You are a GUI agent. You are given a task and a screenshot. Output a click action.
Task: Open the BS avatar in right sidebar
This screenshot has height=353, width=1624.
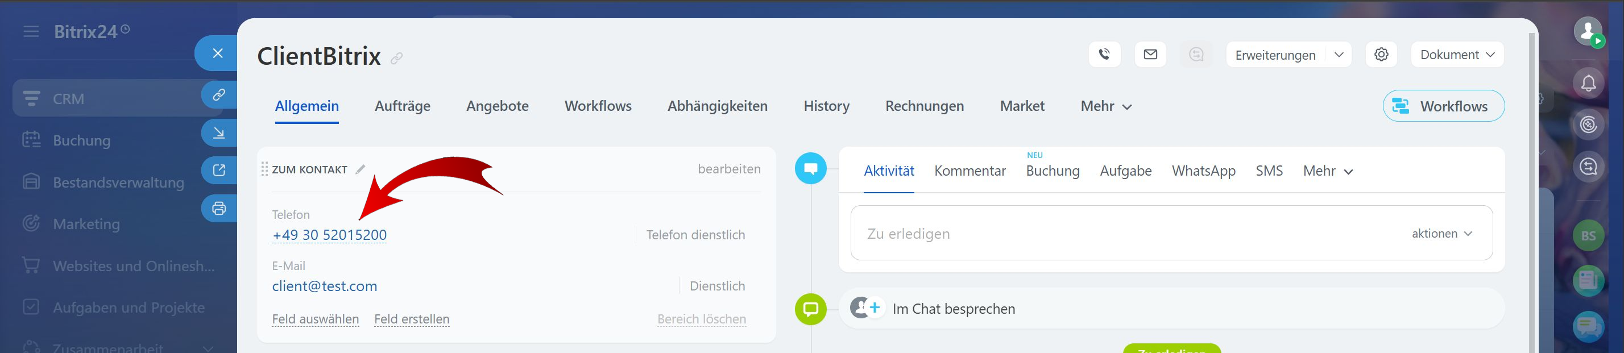click(x=1588, y=236)
